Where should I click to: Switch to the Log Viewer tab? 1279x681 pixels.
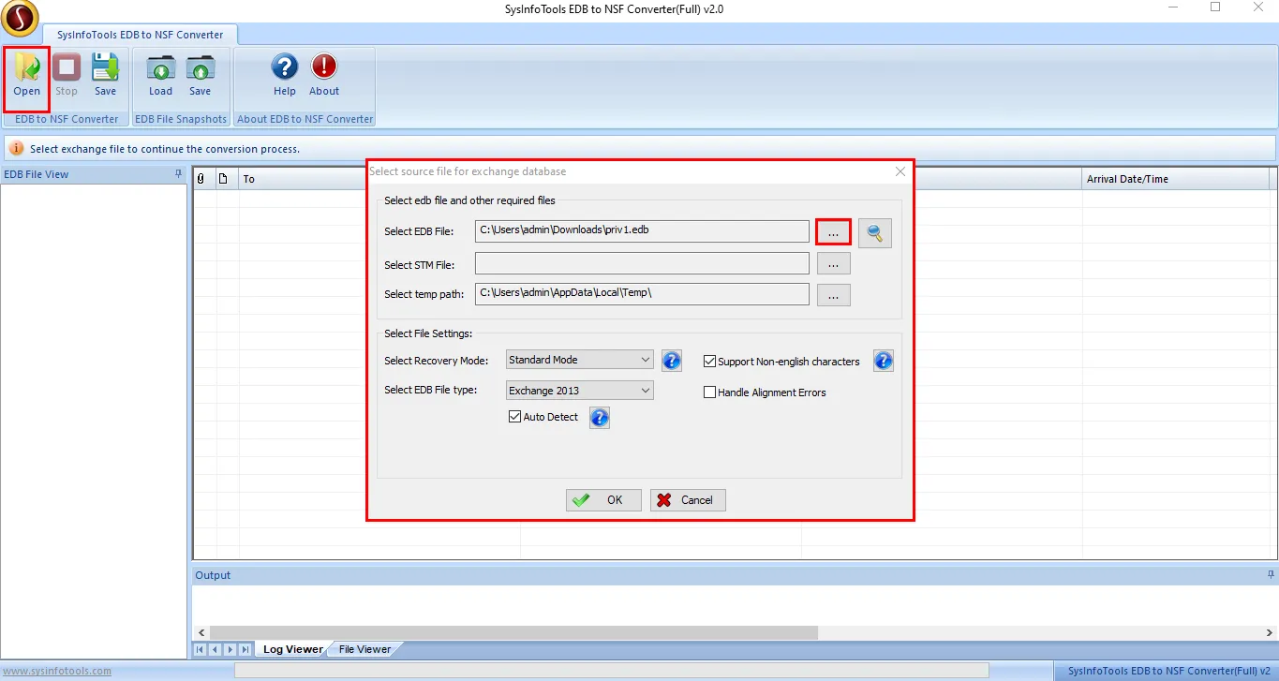click(x=292, y=649)
